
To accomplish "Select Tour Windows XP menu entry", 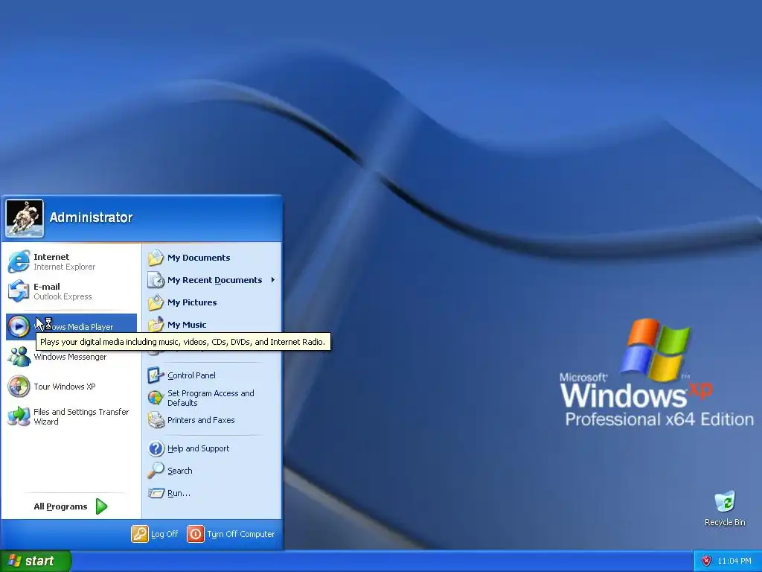I will [65, 387].
